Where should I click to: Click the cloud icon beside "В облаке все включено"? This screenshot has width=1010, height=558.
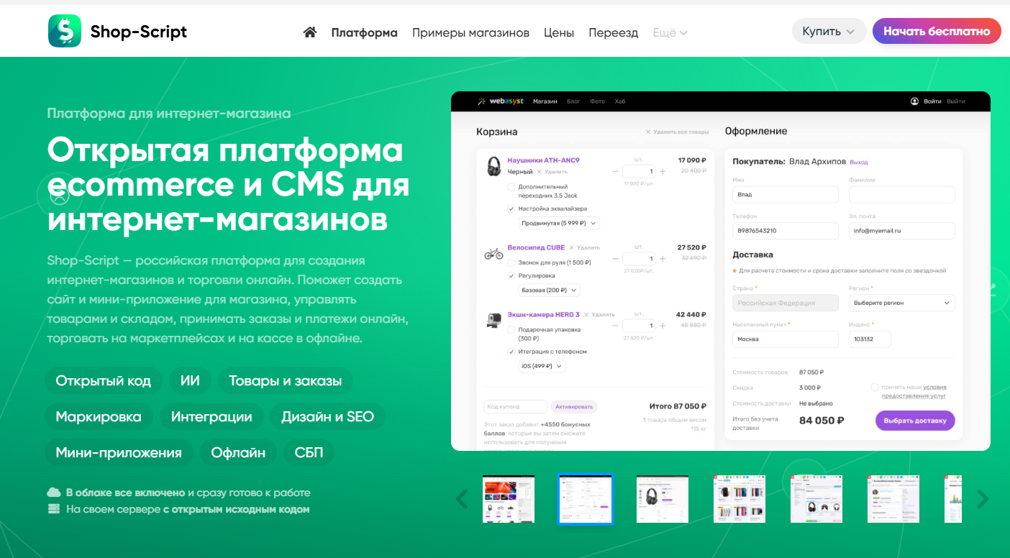pos(54,493)
